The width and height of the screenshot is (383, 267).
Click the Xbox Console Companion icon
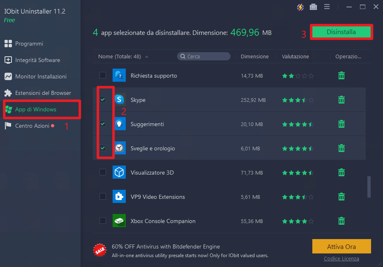tap(119, 221)
